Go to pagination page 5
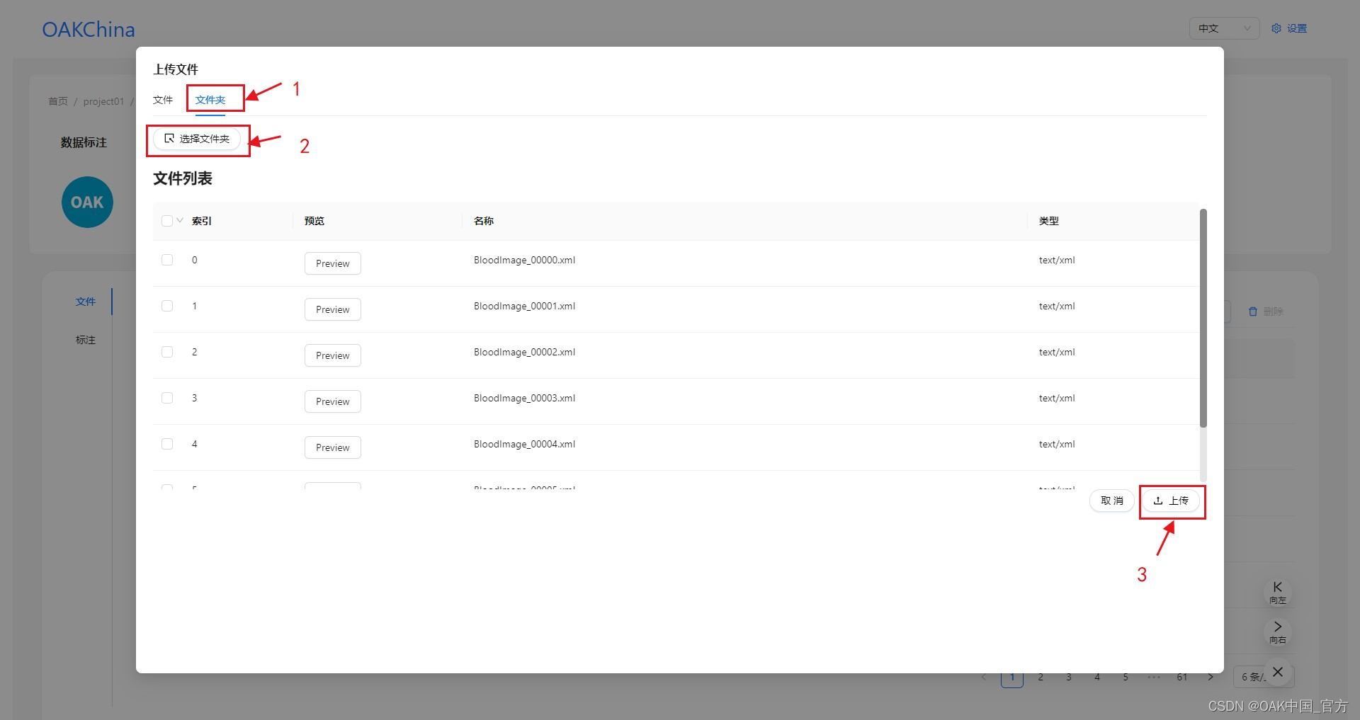Image resolution: width=1360 pixels, height=720 pixels. 1126,677
